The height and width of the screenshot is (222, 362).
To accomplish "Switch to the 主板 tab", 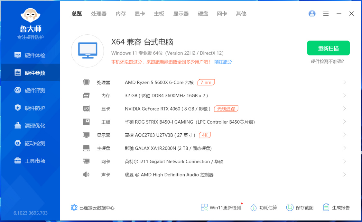I will (x=159, y=13).
